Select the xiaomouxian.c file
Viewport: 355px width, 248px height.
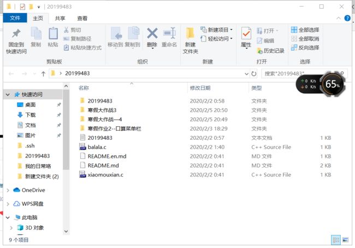coord(105,175)
